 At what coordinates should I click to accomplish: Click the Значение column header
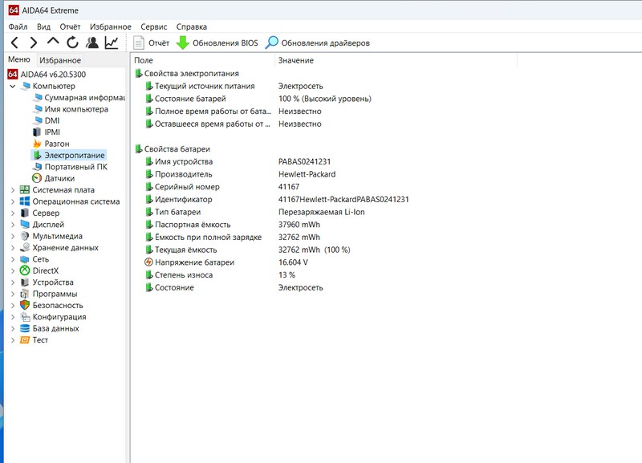(x=296, y=60)
